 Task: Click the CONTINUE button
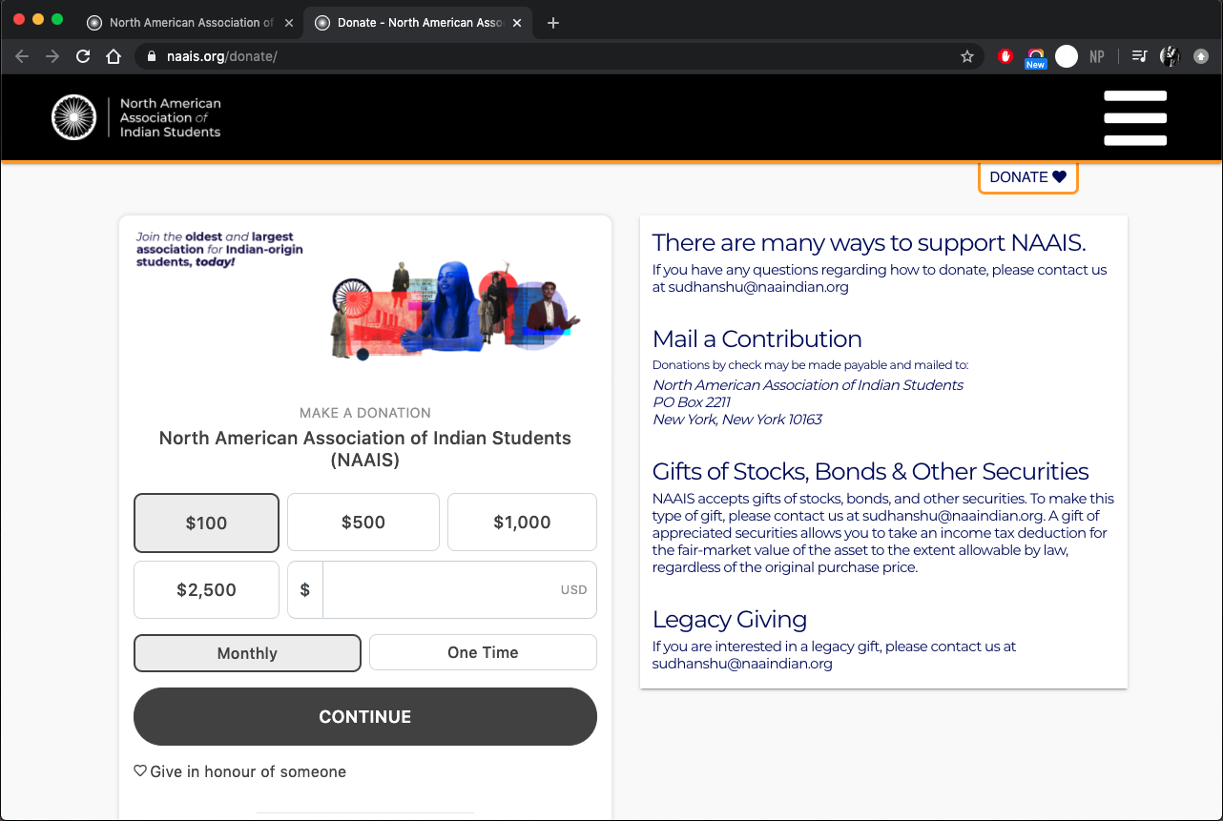365,717
